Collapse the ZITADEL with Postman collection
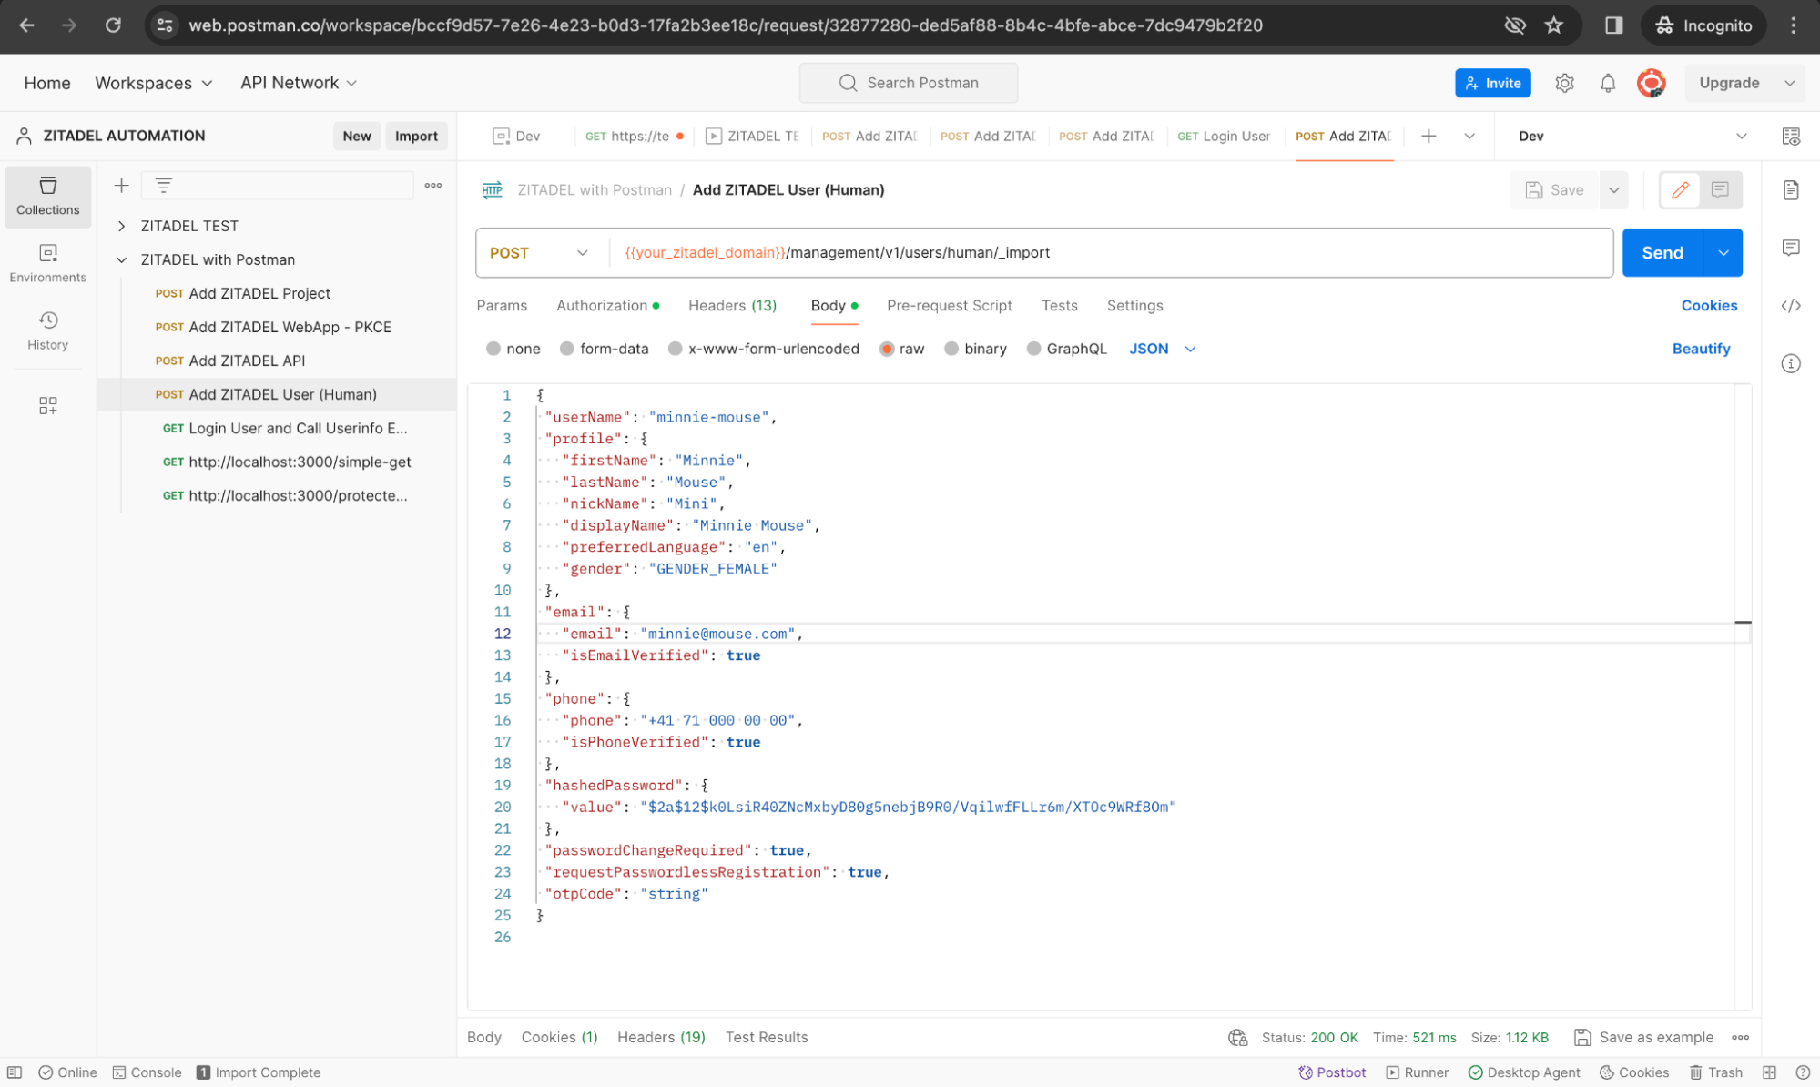Viewport: 1820px width, 1087px height. pos(121,259)
